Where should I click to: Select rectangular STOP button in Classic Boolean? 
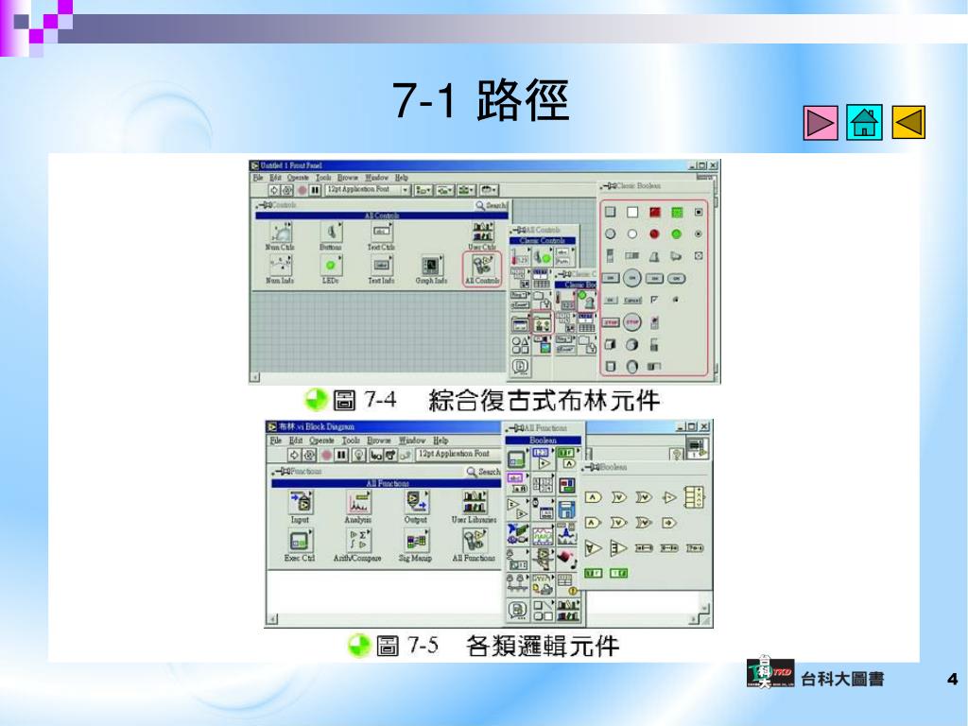pyautogui.click(x=610, y=322)
